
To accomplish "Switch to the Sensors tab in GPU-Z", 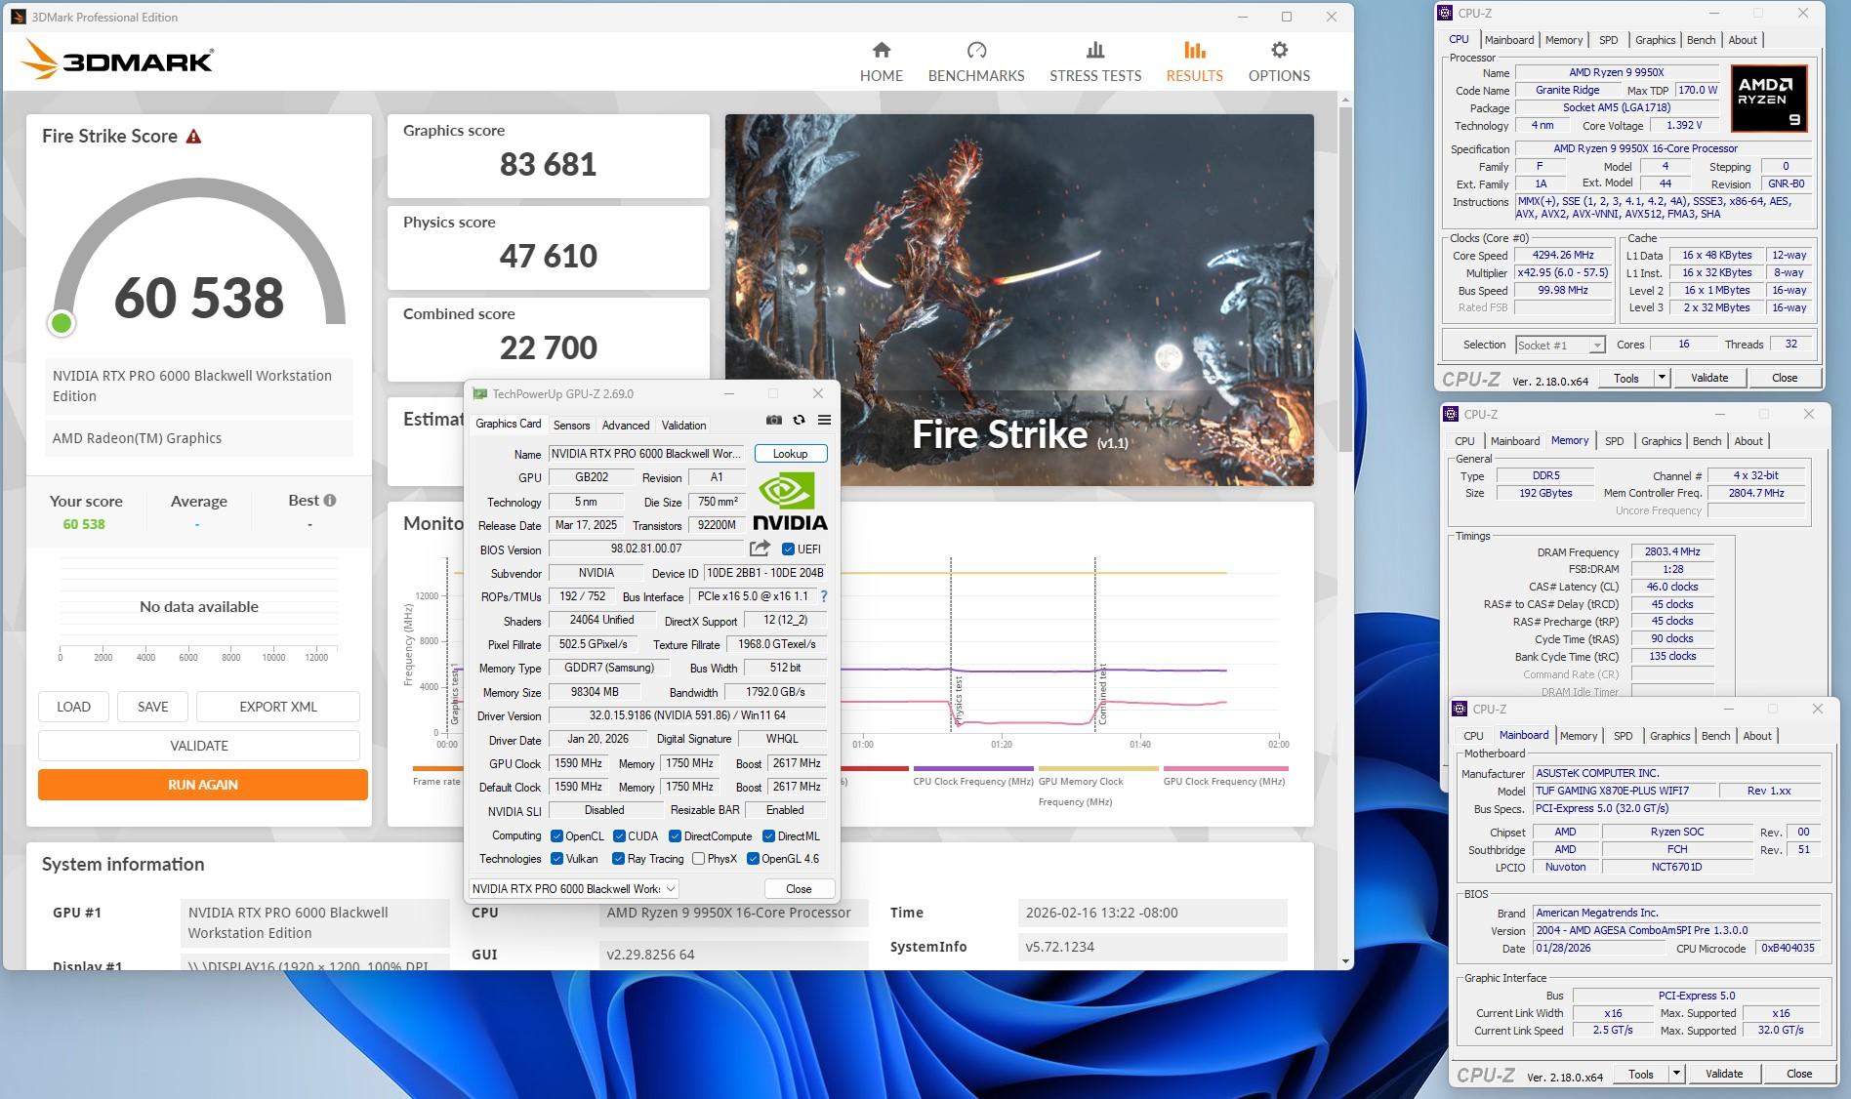I will point(571,426).
